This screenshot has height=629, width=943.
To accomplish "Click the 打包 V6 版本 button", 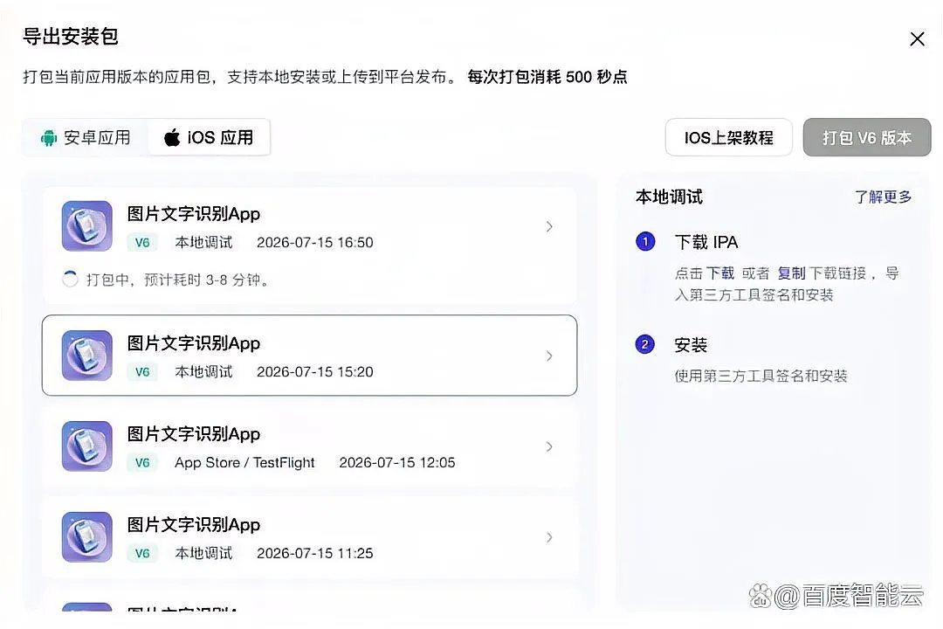I will tap(867, 138).
